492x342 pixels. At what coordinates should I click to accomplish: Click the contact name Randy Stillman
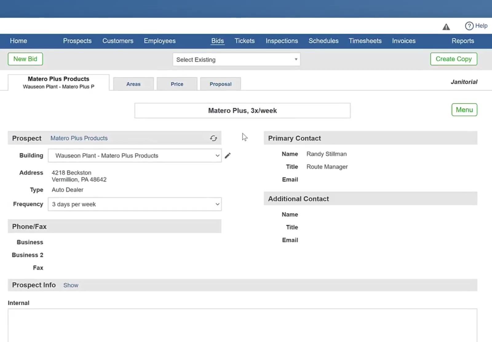[x=327, y=154]
